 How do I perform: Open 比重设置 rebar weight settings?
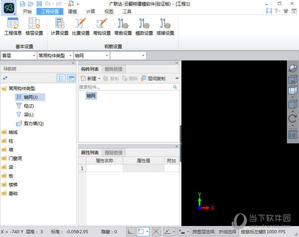81,26
